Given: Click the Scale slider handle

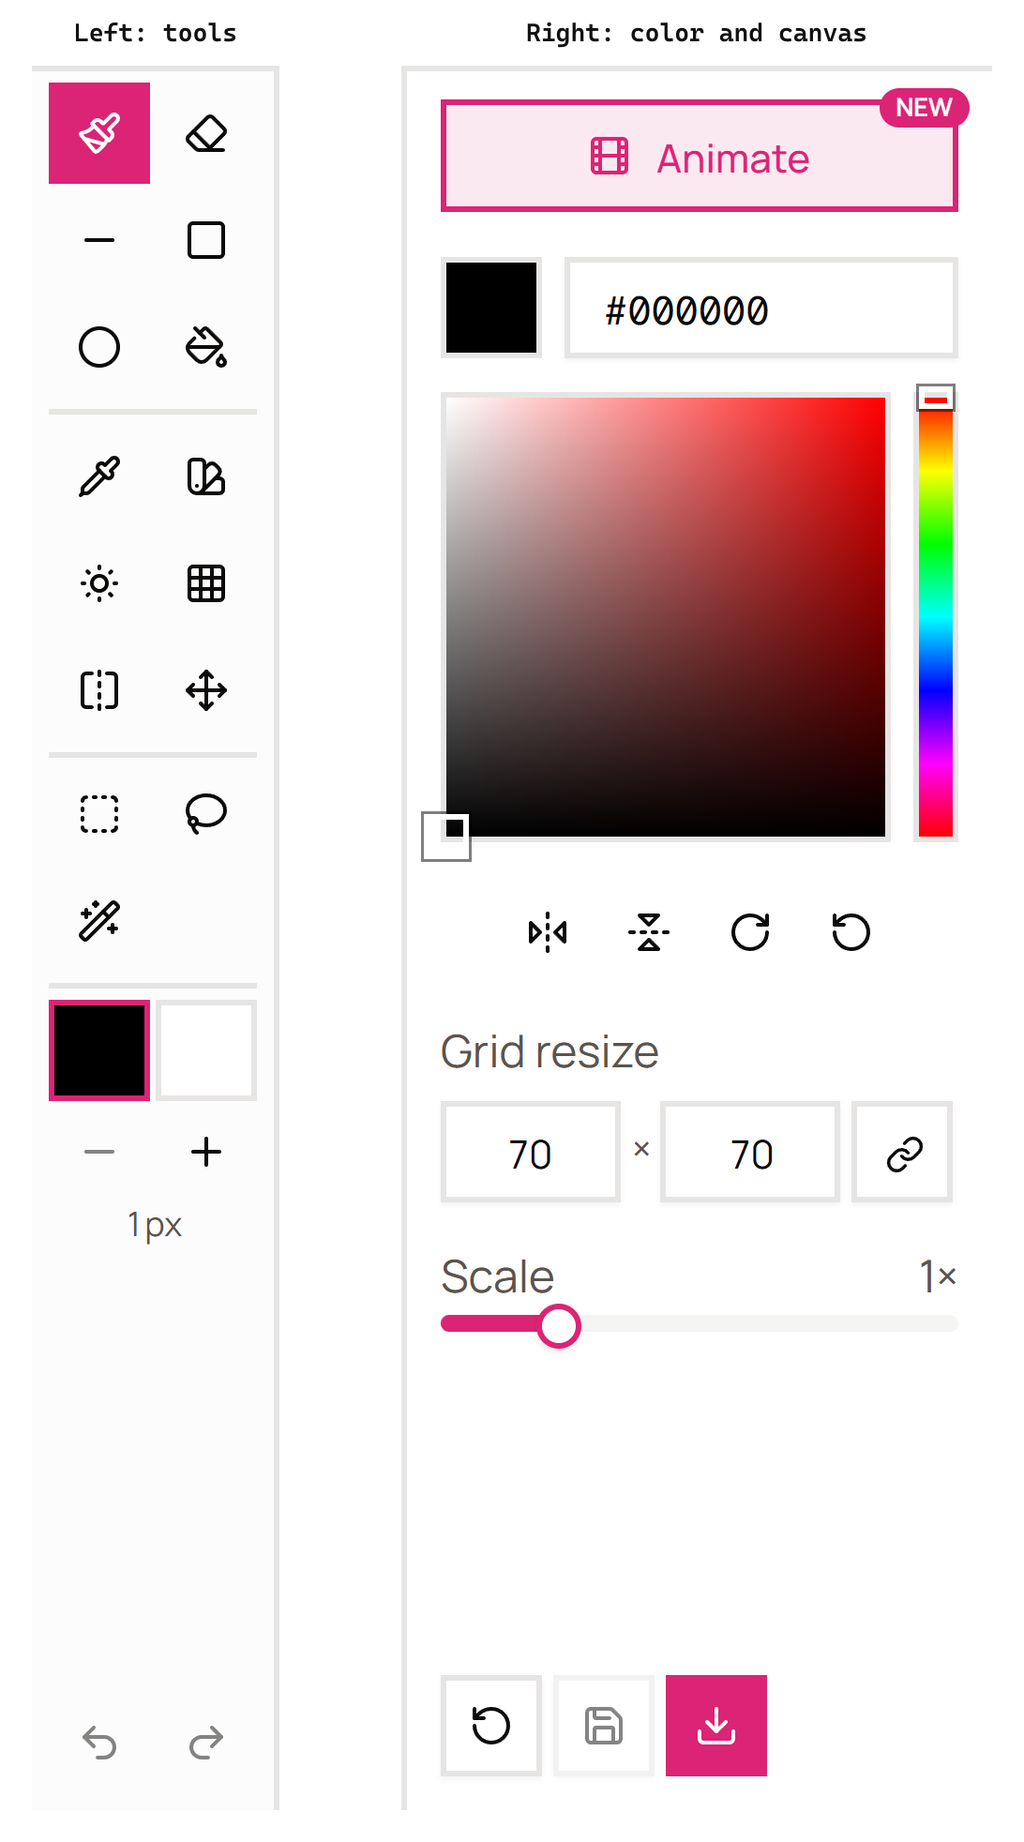Looking at the screenshot, I should pos(559,1325).
